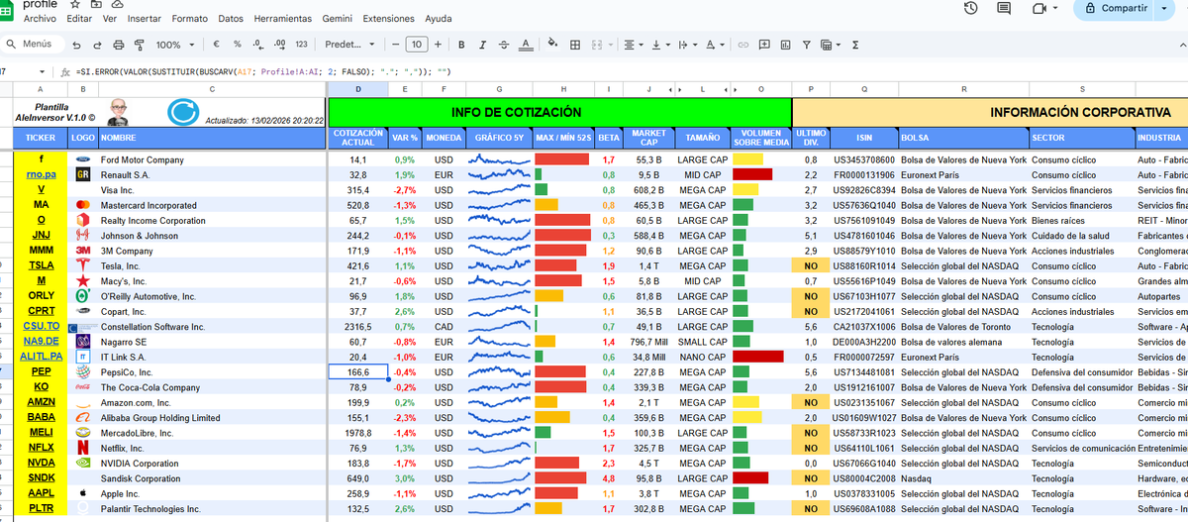Redo the last action

click(x=98, y=45)
